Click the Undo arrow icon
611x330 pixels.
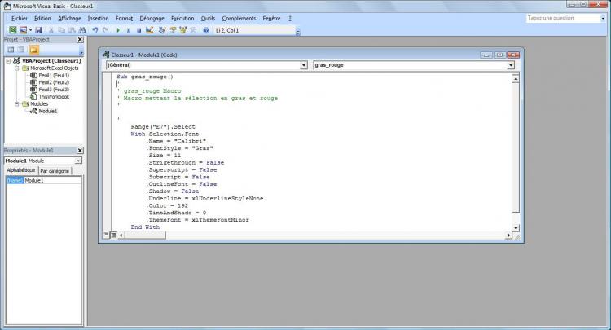click(95, 30)
